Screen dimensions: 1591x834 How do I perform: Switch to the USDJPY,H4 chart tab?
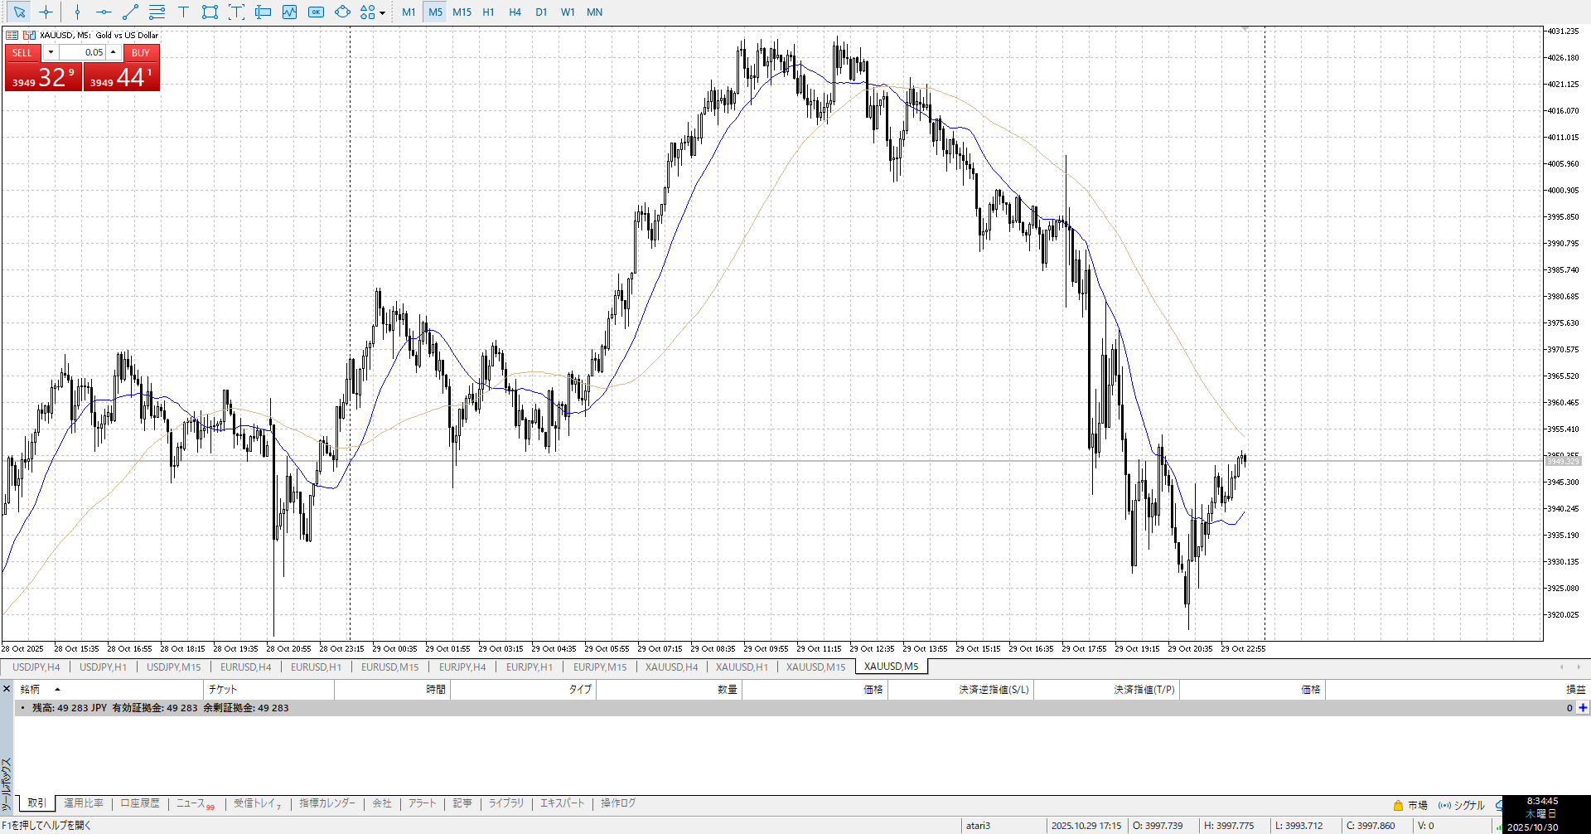tap(36, 667)
